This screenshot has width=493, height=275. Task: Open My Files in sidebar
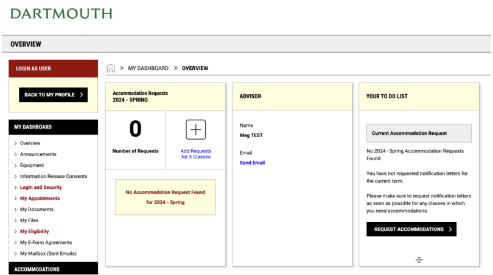click(x=29, y=220)
